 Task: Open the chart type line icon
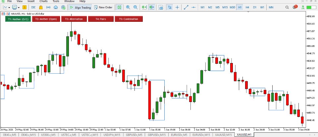click(x=5, y=8)
